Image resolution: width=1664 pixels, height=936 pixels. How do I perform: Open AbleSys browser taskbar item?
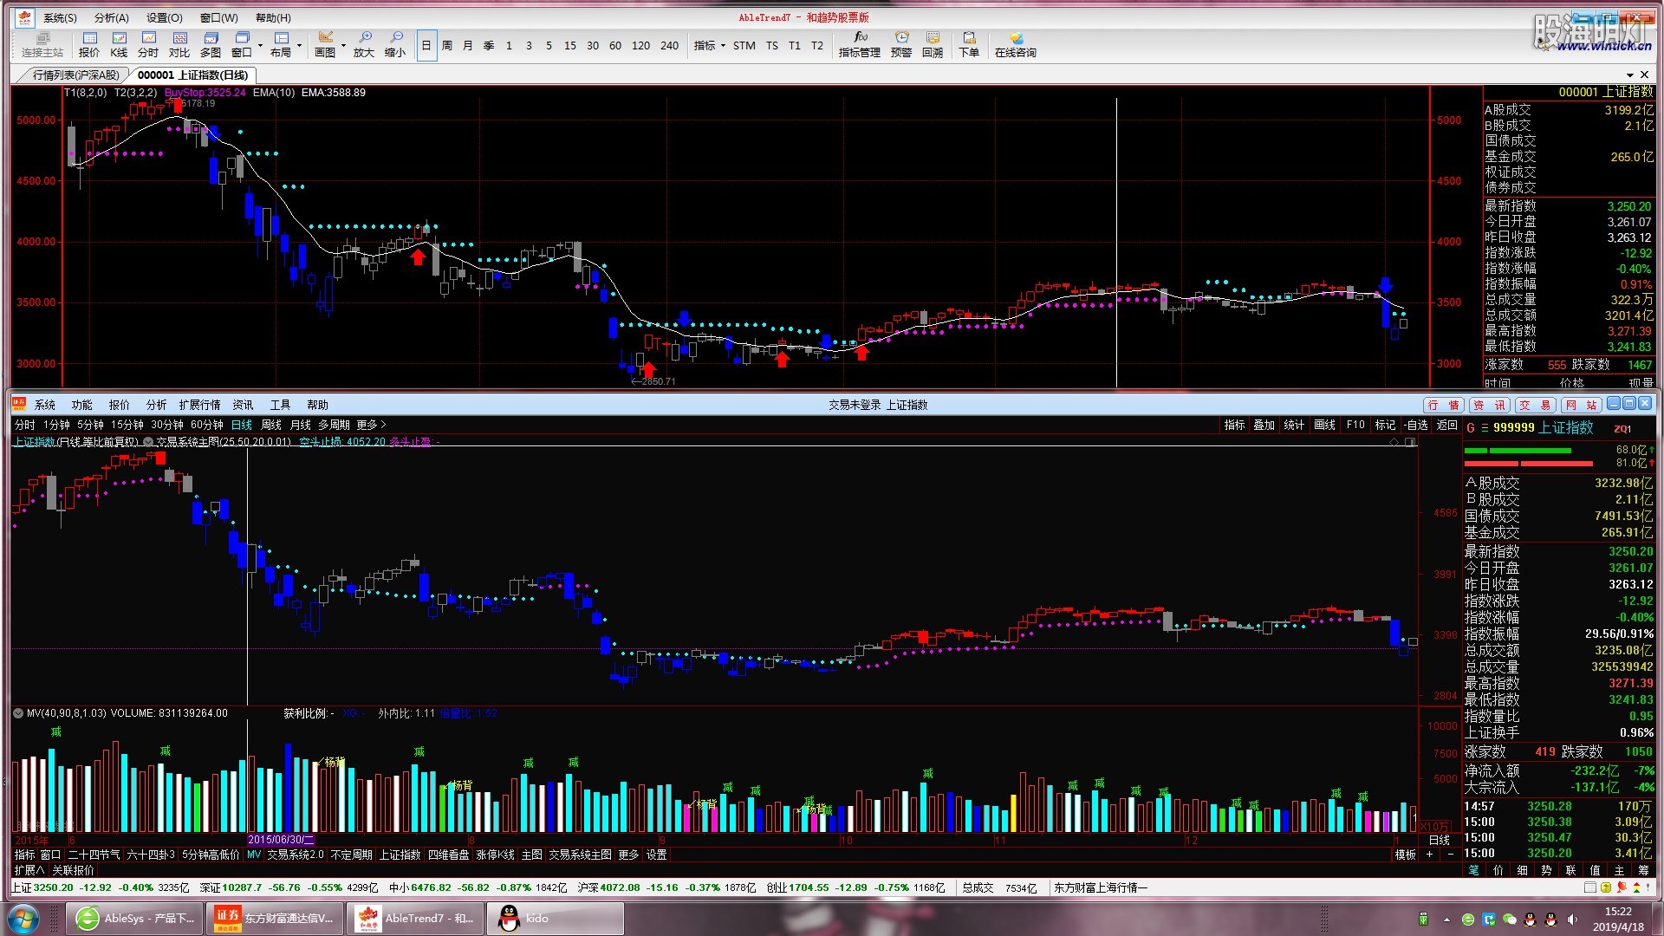pos(136,918)
